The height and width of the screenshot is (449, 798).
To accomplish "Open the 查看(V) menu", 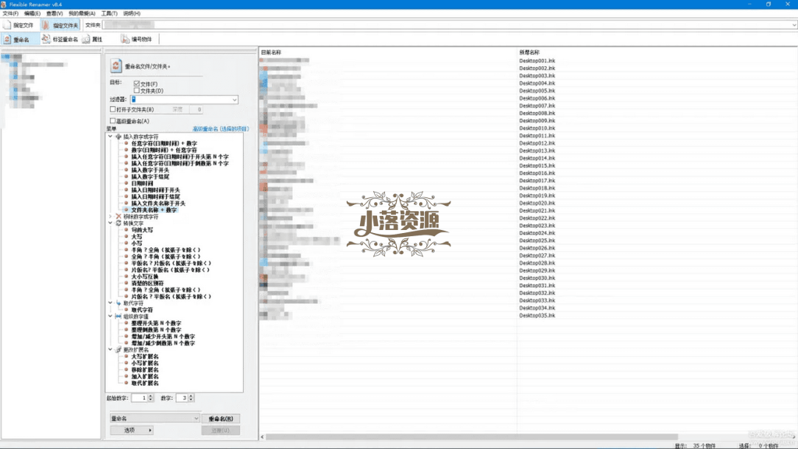I will [55, 14].
